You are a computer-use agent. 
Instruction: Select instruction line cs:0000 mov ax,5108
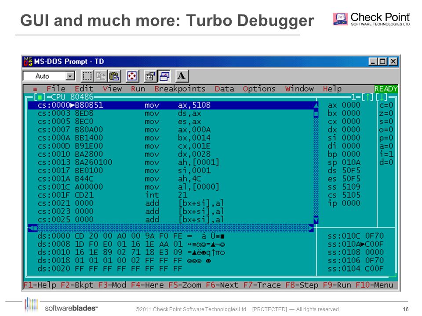click(171, 105)
